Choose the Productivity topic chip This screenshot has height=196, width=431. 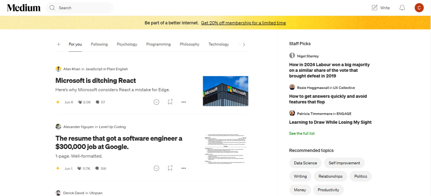pyautogui.click(x=329, y=190)
